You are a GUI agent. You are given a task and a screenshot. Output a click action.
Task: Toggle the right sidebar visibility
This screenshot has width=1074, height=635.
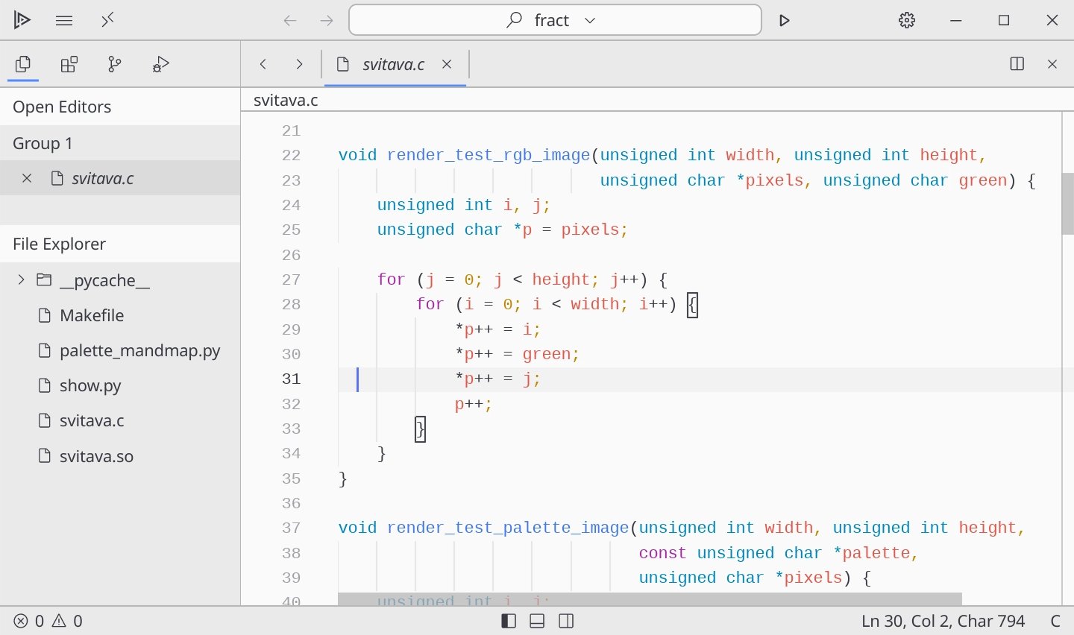point(566,621)
